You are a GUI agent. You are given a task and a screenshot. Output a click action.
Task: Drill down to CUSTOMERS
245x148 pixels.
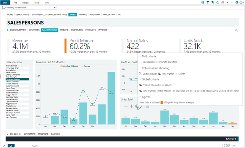pyautogui.click(x=29, y=134)
